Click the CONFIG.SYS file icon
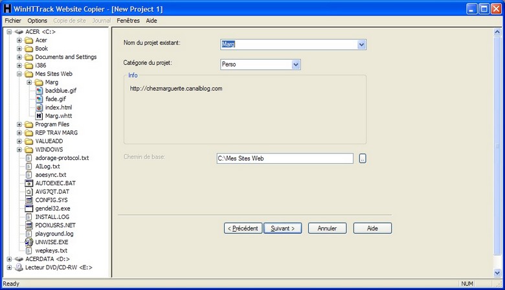Image resolution: width=505 pixels, height=290 pixels. pyautogui.click(x=29, y=200)
